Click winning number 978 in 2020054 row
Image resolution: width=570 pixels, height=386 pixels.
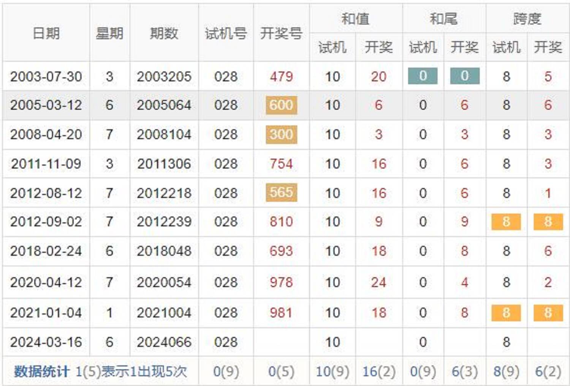(x=281, y=282)
